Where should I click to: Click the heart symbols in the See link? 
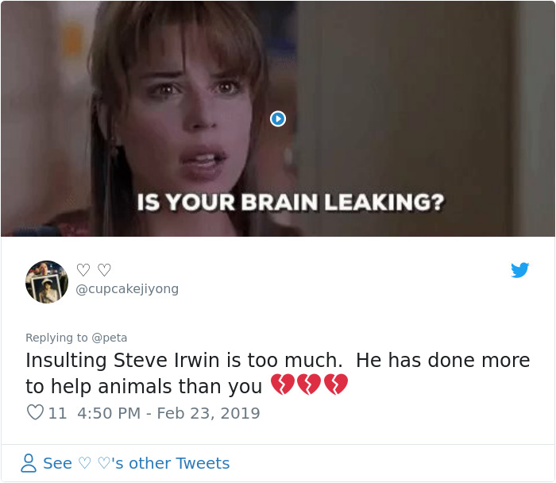coord(95,463)
